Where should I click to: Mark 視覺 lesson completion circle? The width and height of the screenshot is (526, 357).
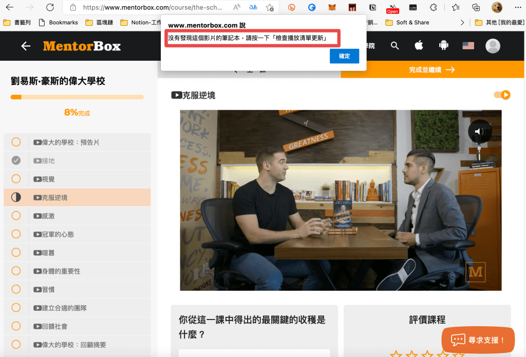(16, 179)
